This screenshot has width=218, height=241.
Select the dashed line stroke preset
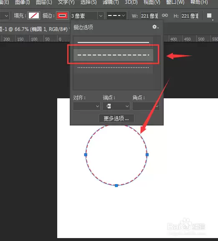113,55
